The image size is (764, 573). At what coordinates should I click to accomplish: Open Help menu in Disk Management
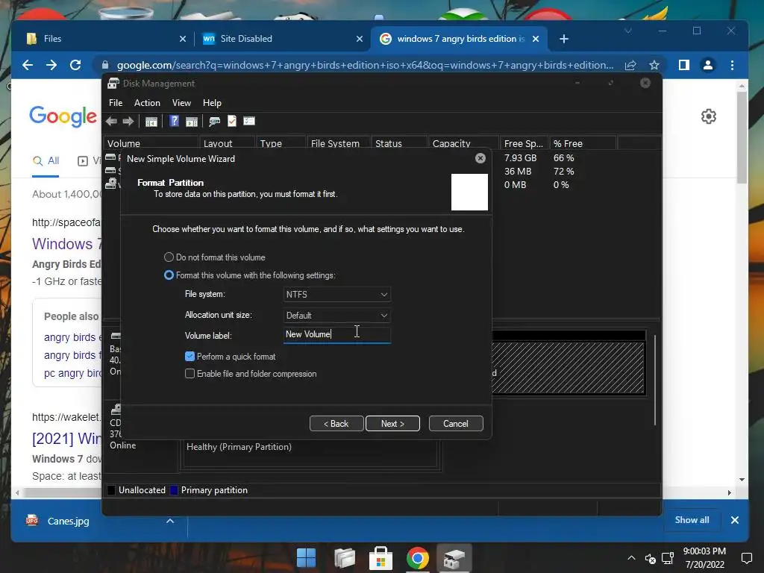tap(212, 103)
